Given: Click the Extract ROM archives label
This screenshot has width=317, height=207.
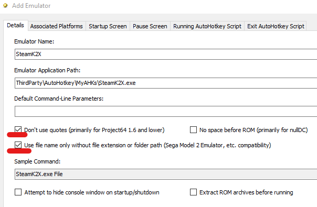Looking at the screenshot, I should click(x=246, y=192).
